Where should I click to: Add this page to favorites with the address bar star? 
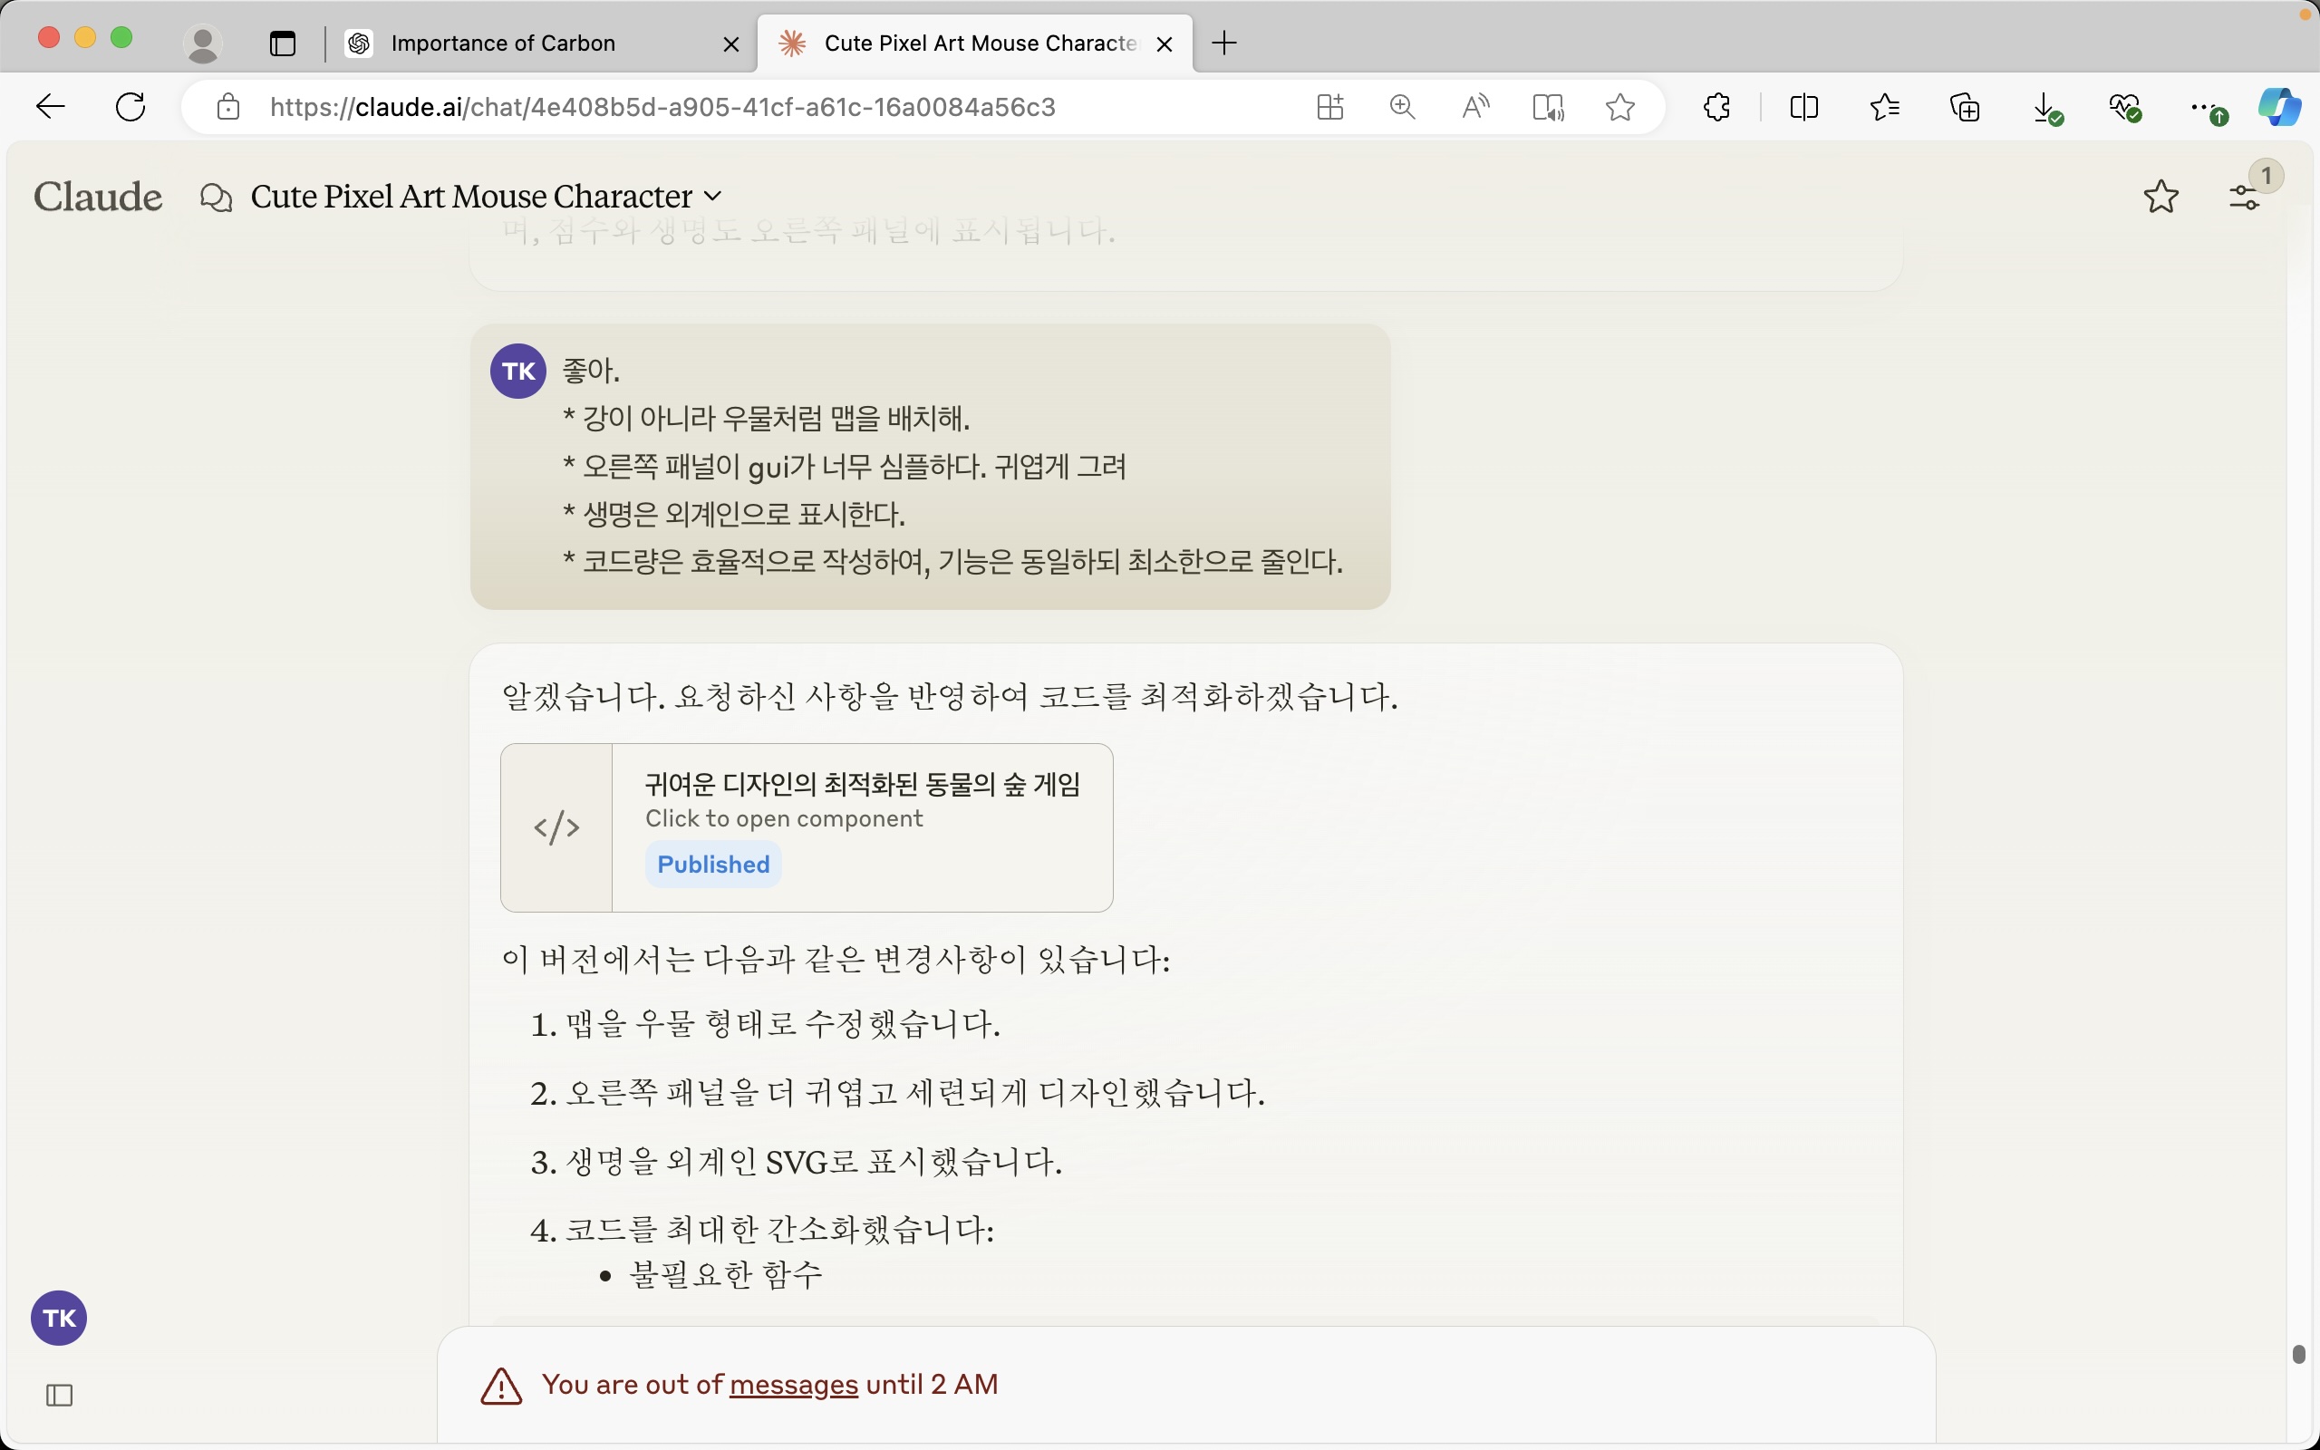1620,106
